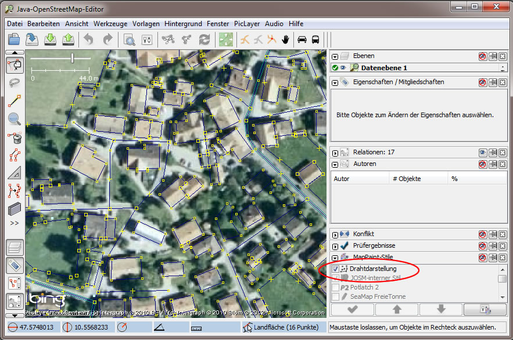The height and width of the screenshot is (340, 513).
Task: Expand the Konflikt panel
Action: [x=335, y=234]
